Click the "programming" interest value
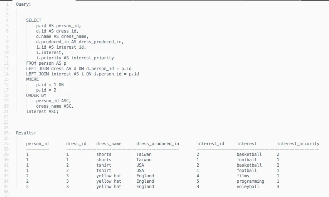This screenshot has width=329, height=197. pos(250,181)
